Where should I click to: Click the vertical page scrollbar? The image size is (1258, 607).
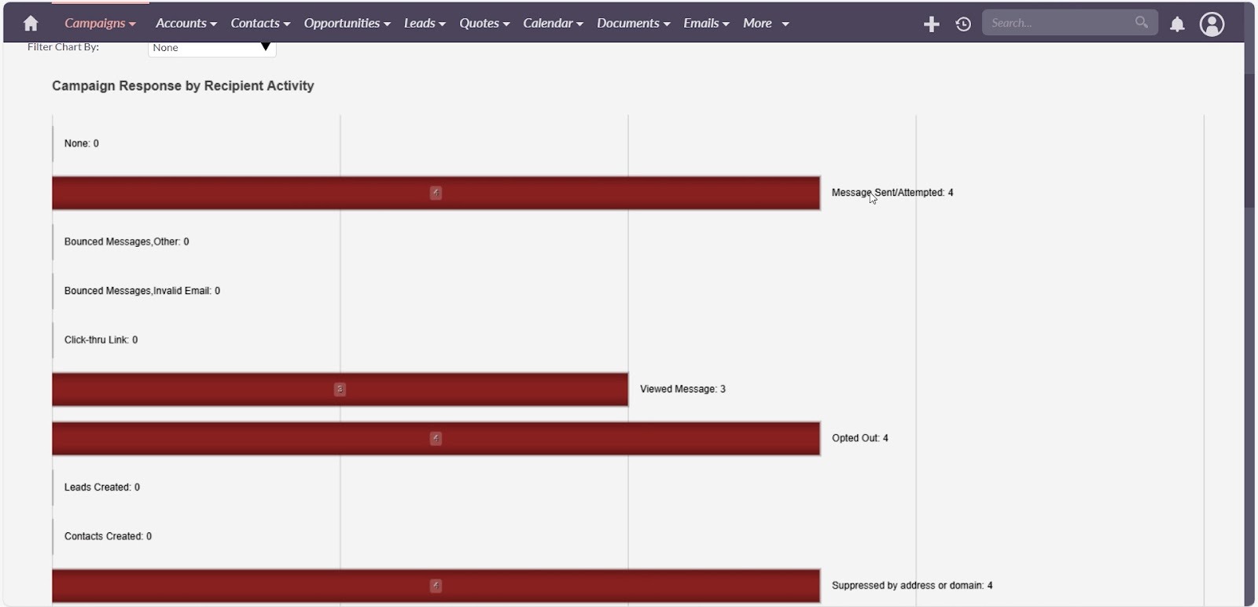click(1249, 142)
